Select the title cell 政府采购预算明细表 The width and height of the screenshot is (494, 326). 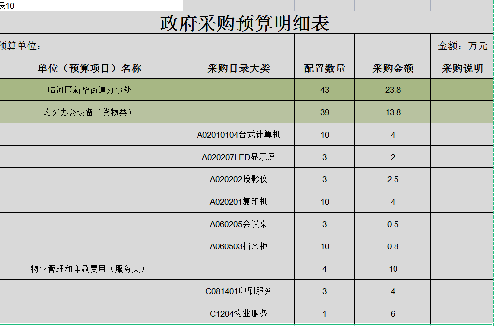[x=245, y=23]
